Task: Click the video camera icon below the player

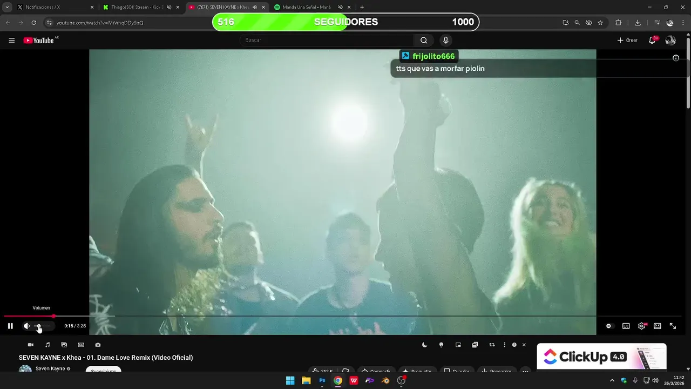Action: tap(30, 345)
